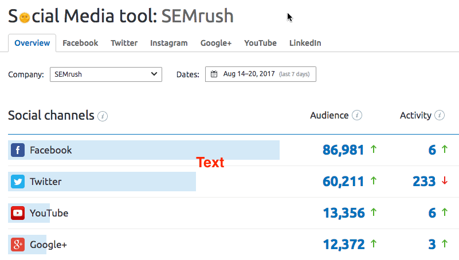Open the LinkedIn tab
This screenshot has width=459, height=260.
[305, 43]
